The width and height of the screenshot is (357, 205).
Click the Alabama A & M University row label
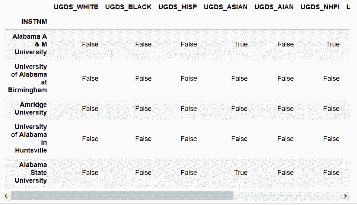pos(30,44)
